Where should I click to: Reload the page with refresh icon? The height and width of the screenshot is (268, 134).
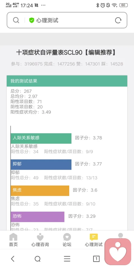pos(118,20)
